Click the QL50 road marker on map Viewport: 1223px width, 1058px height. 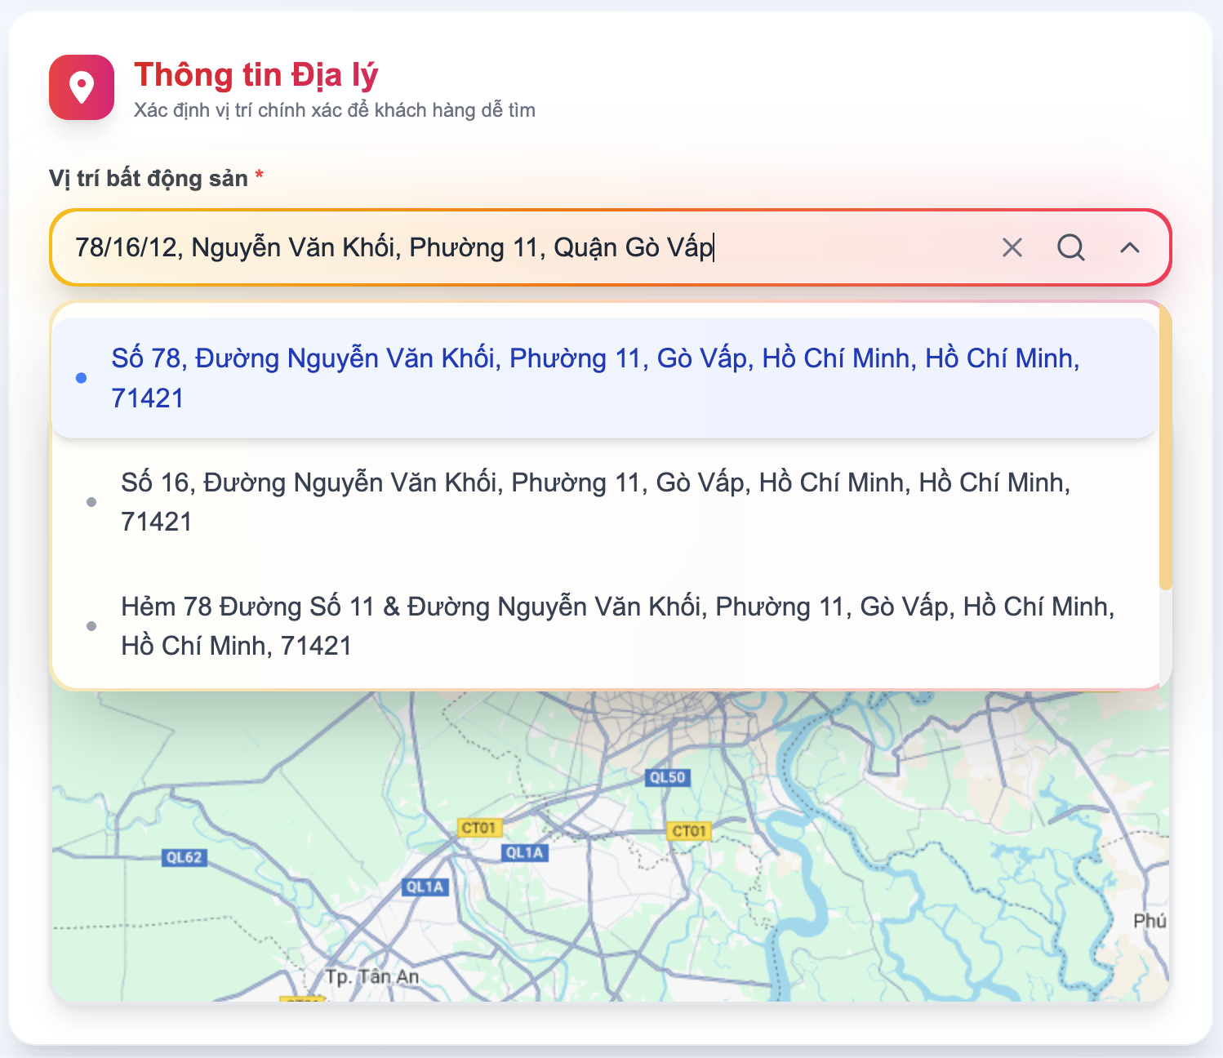(x=667, y=777)
